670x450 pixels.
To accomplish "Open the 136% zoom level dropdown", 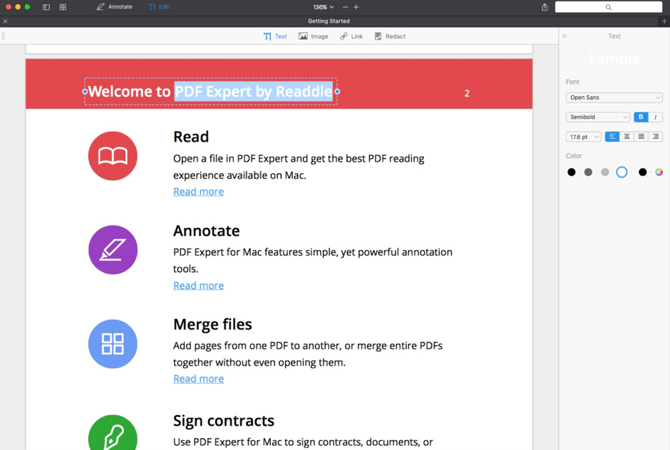I will click(x=323, y=7).
